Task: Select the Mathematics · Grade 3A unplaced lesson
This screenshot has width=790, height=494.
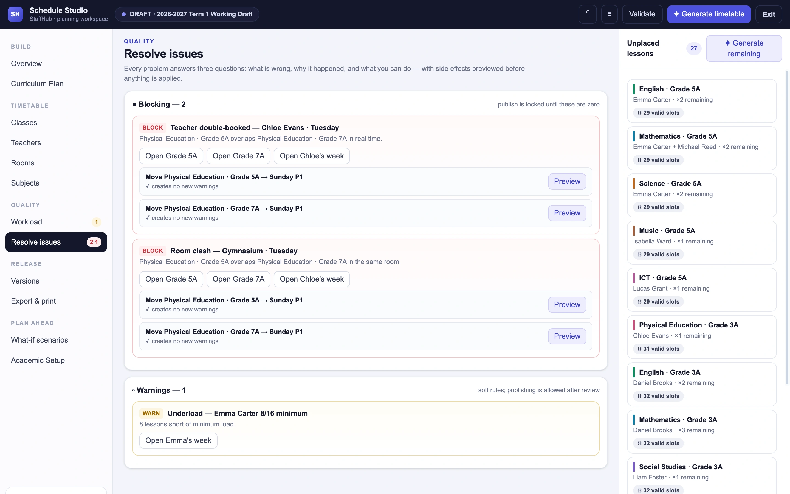Action: coord(701,431)
